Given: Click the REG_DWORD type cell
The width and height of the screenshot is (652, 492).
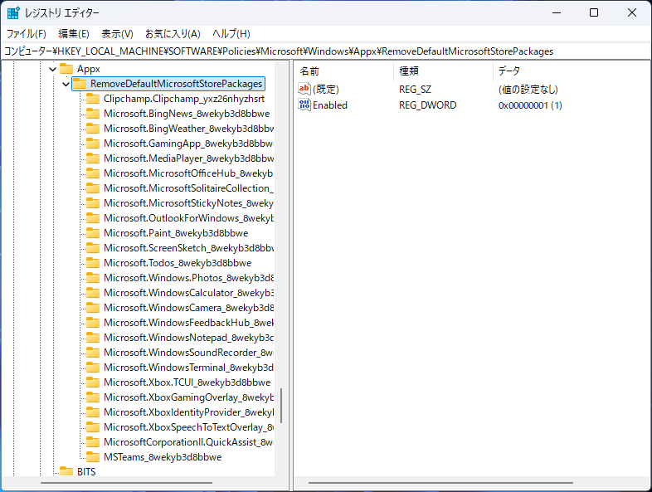Looking at the screenshot, I should pyautogui.click(x=427, y=105).
